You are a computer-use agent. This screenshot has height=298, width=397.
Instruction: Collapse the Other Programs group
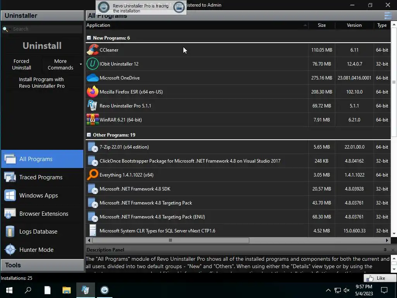(x=89, y=135)
